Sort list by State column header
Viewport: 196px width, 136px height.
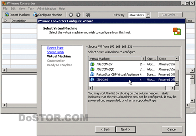(x=166, y=59)
